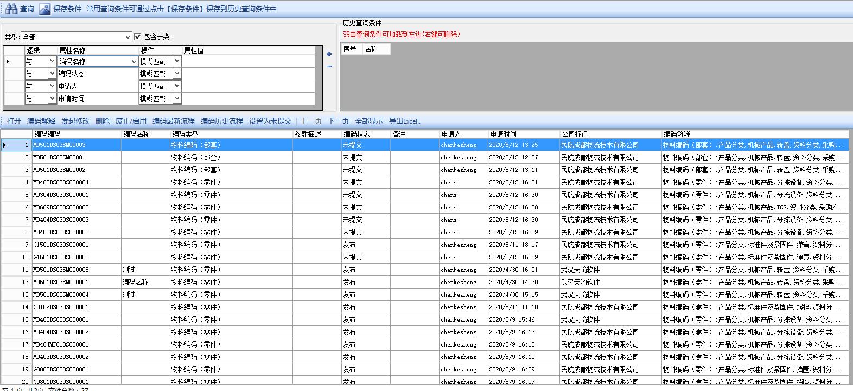Click the attribute value field for 编码名称

249,61
